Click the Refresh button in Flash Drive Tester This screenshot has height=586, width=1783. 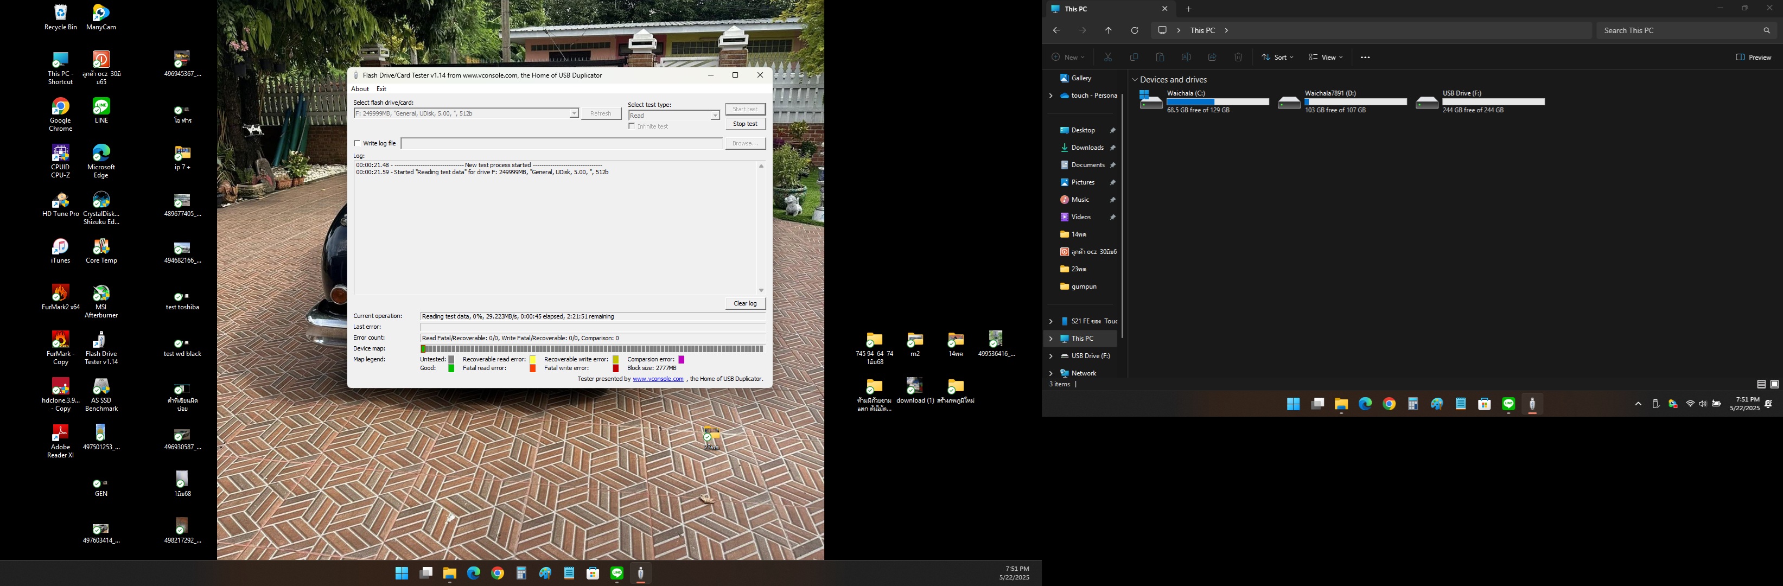(601, 113)
